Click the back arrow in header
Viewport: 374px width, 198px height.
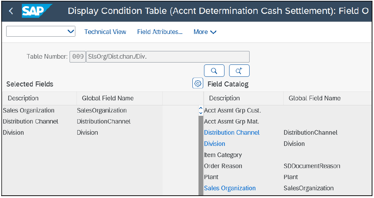tap(11, 11)
